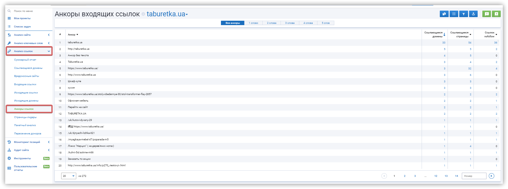This screenshot has height=189, width=508.
Task: Expand the Анализ ключевых слов chevron
Action: pos(49,43)
